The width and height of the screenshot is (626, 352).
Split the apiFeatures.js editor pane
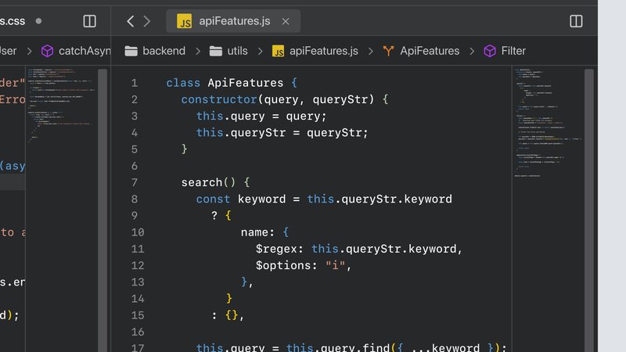576,21
